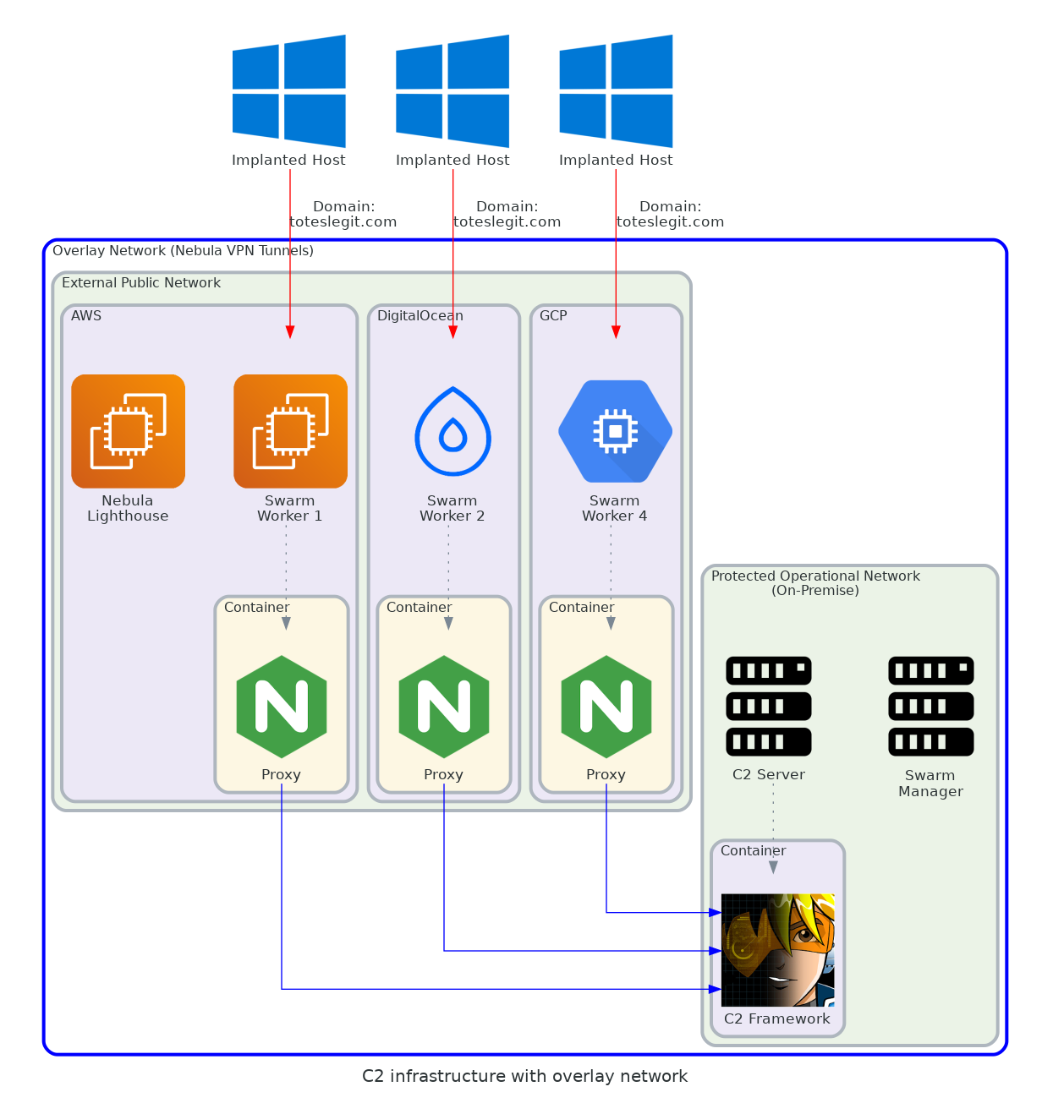This screenshot has width=1053, height=1114.
Task: Click the 'Overlay Network (Nebula VPN Tunnels)' label
Action: coord(183,251)
